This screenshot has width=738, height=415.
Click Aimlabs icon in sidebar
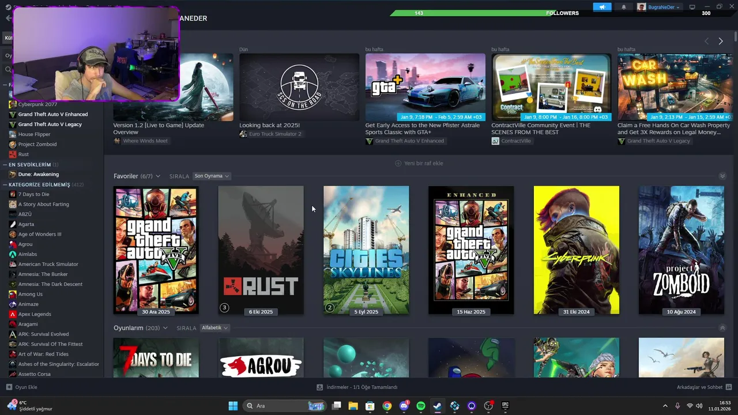point(13,254)
